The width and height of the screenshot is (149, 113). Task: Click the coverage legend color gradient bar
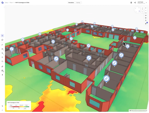[x=19, y=107]
